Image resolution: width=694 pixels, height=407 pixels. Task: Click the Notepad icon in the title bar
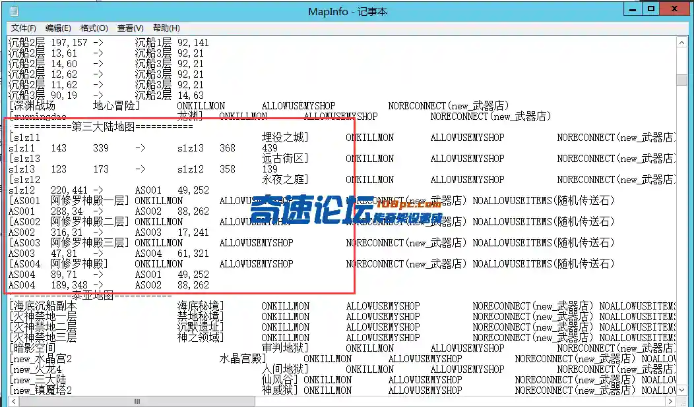(14, 11)
